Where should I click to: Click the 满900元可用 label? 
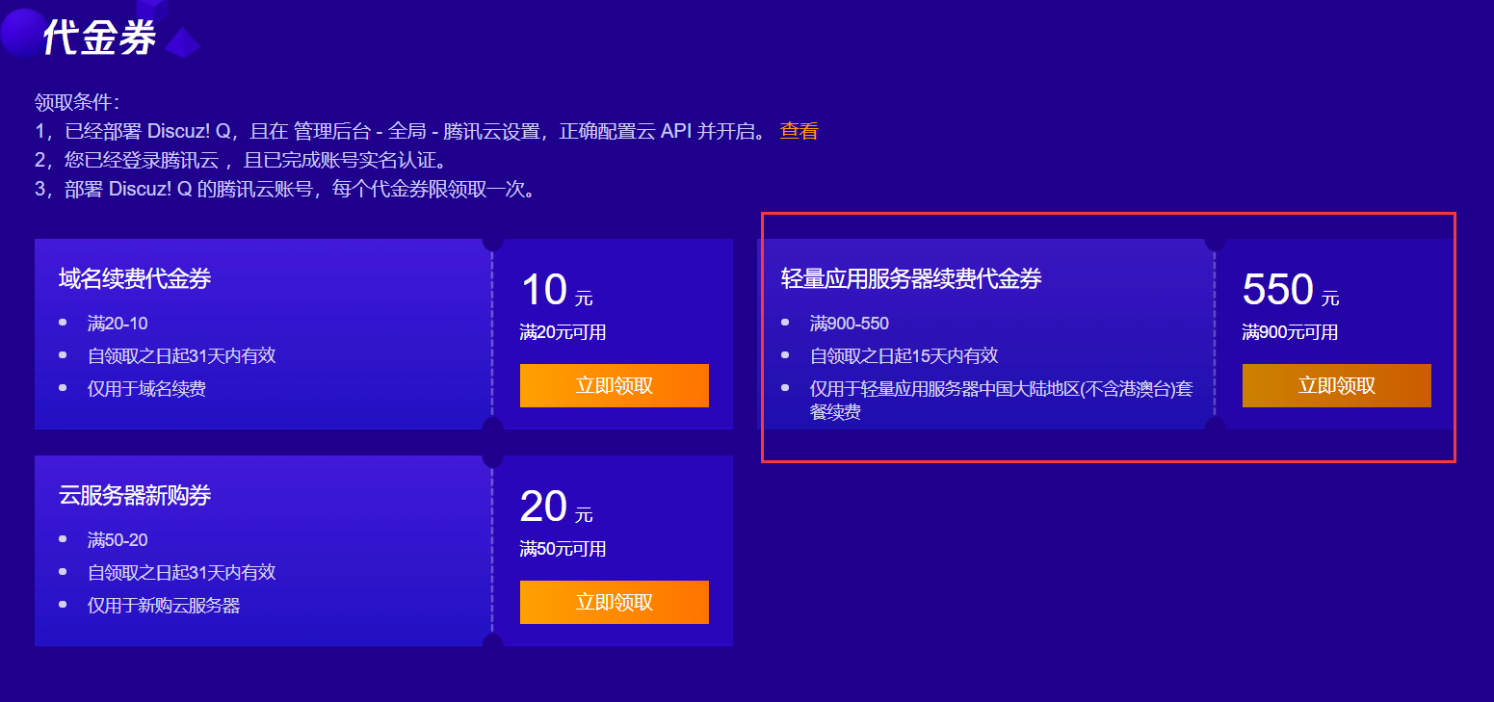[1290, 333]
